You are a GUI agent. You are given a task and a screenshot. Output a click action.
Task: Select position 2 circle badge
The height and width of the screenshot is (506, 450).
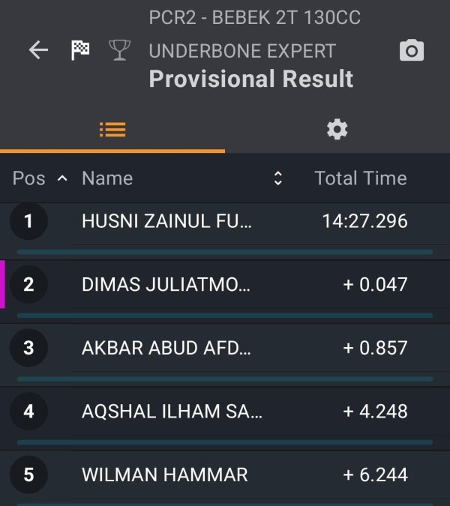(28, 284)
